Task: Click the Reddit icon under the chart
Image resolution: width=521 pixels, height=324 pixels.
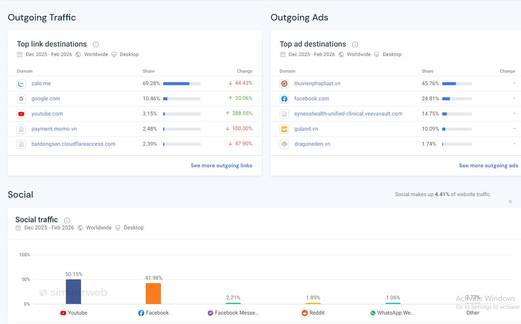Action: pyautogui.click(x=304, y=313)
